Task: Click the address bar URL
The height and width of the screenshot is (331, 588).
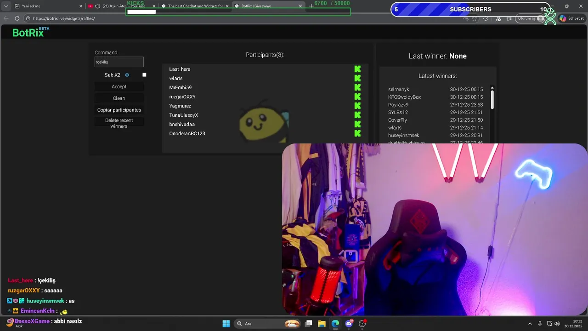Action: pyautogui.click(x=64, y=18)
